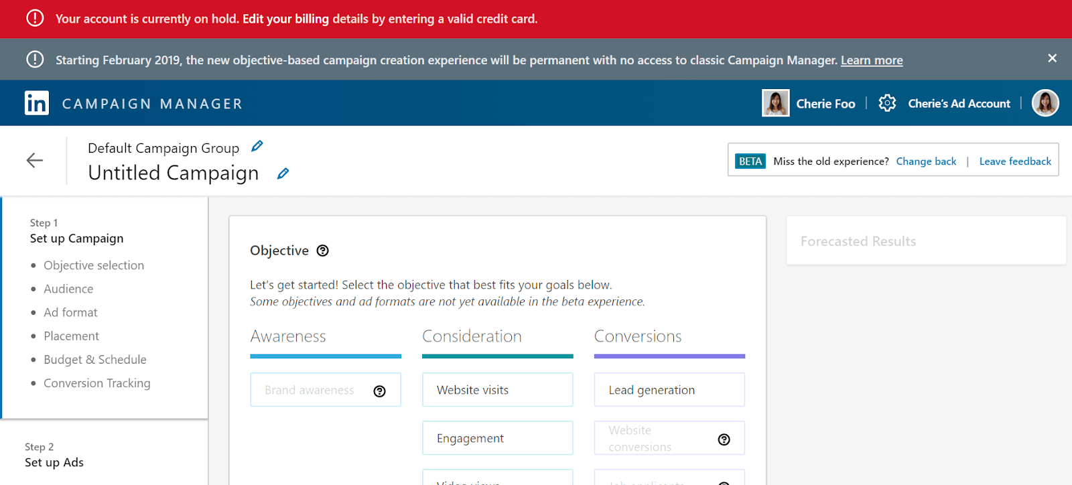Click the Cherie Foo profile thumbnail
This screenshot has width=1072, height=485.
[776, 103]
